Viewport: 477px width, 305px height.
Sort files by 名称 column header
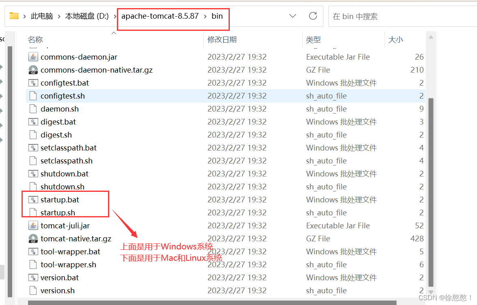coord(35,39)
